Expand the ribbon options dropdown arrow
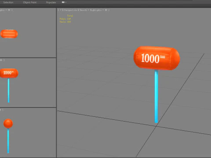 click(66, 2)
